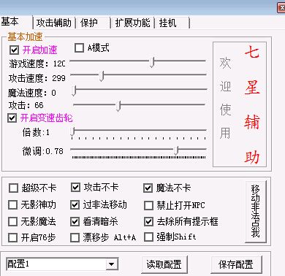This screenshot has width=285, height=276.
Task: Switch to the 扩展功能 tab
Action: coord(132,23)
